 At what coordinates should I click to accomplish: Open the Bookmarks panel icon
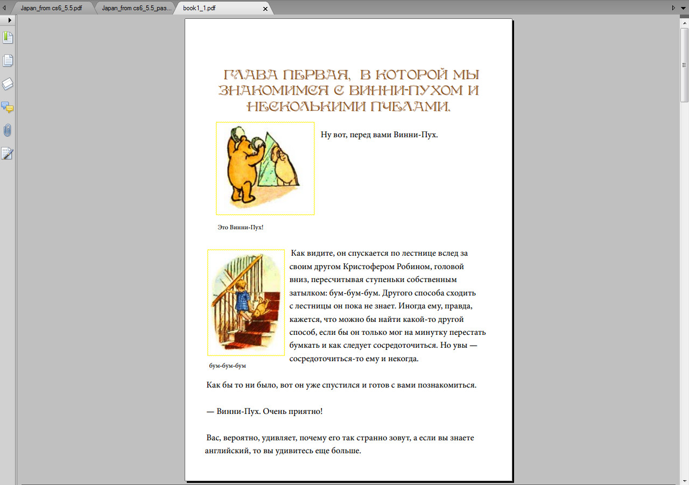tap(8, 38)
